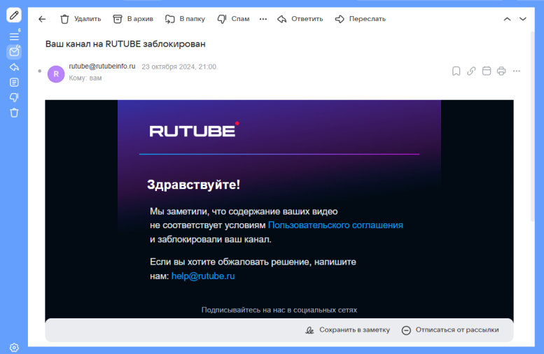Viewport: 544px width, 354px height.
Task: Open the trash bin icon in sidebar
Action: (14, 113)
